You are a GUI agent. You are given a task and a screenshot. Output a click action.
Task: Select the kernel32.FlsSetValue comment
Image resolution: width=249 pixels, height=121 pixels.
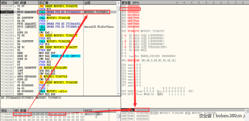pos(99,27)
